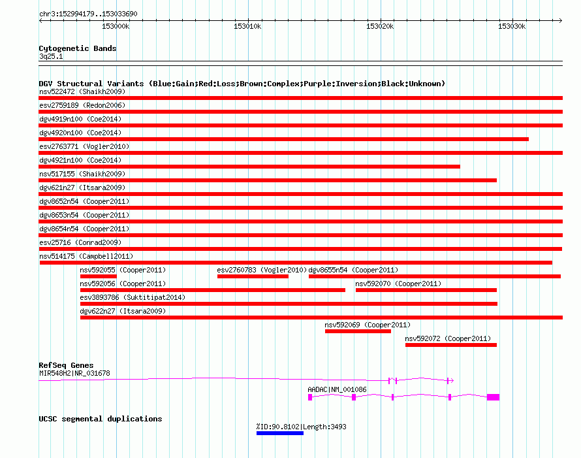Image resolution: width=581 pixels, height=458 pixels.
Task: Click the chr3:152994179..153033690 coordinate label
Action: (88, 14)
